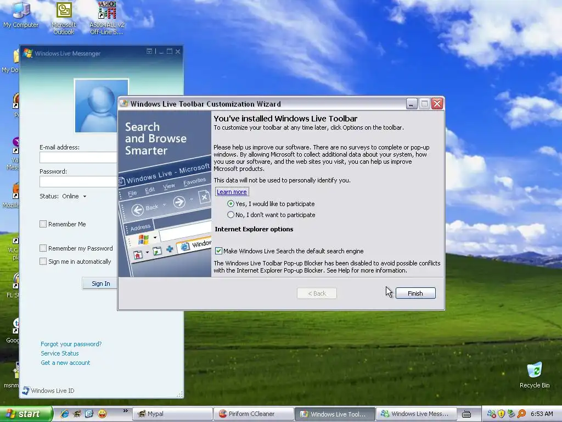Image resolution: width=562 pixels, height=422 pixels.
Task: Launch Internet Explorer from Quick Launch
Action: point(65,414)
